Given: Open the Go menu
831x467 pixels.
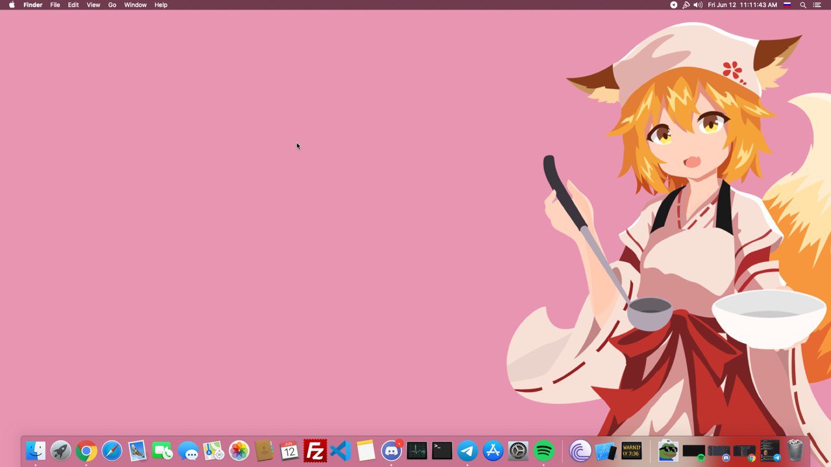Looking at the screenshot, I should [x=112, y=5].
